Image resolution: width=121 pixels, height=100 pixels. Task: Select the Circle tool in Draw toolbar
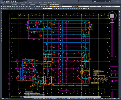coord(1,21)
